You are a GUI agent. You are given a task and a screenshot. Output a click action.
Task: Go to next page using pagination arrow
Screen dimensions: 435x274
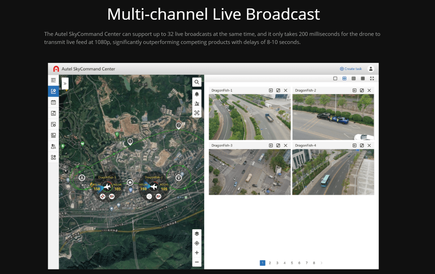click(x=321, y=263)
